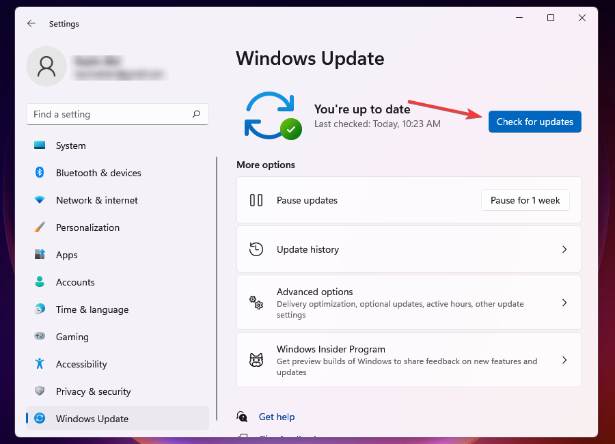The width and height of the screenshot is (615, 444).
Task: Open Accounts settings
Action: [x=118, y=282]
